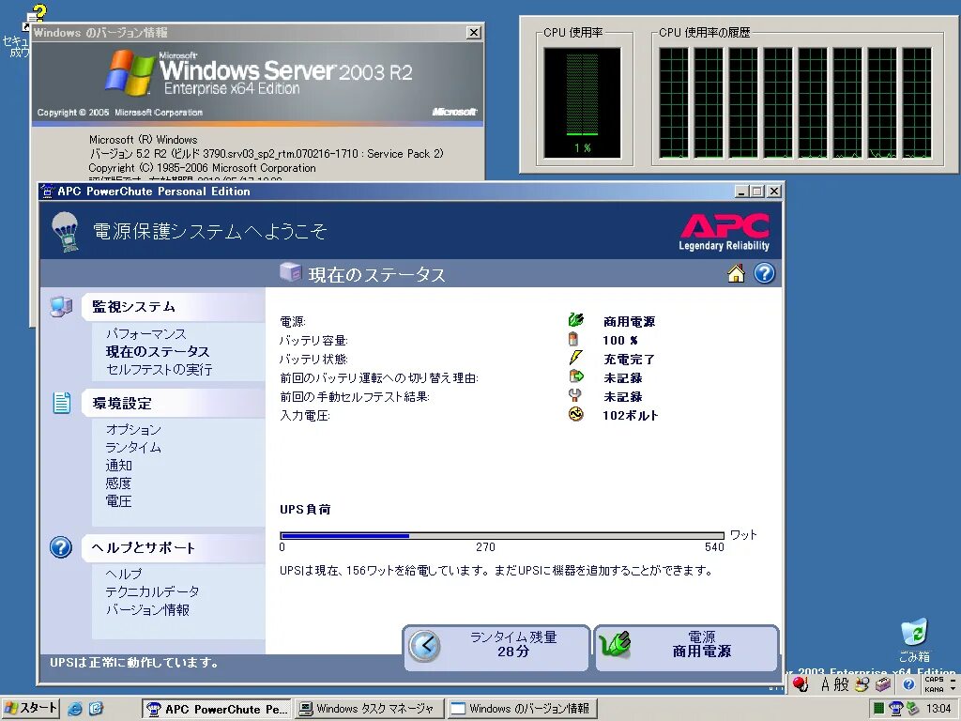This screenshot has width=961, height=721.
Task: Open the ごみ箱 recycle bin on desktop
Action: click(x=914, y=639)
